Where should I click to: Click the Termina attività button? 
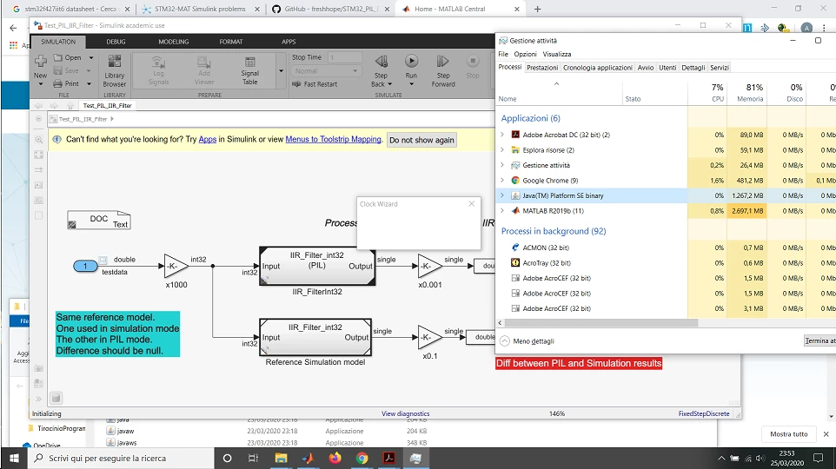pyautogui.click(x=819, y=340)
